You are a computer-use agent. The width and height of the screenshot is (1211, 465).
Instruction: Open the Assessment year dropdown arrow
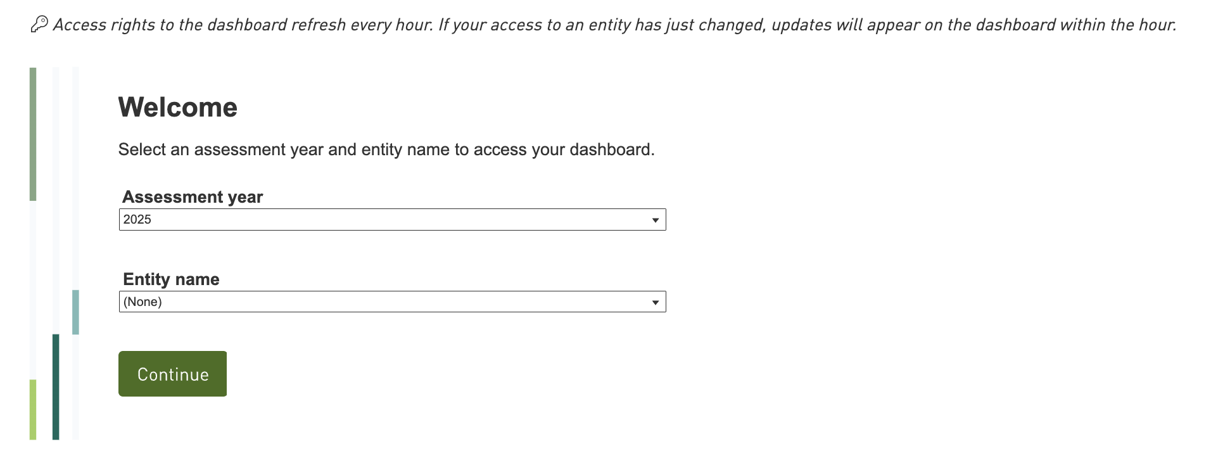point(655,220)
